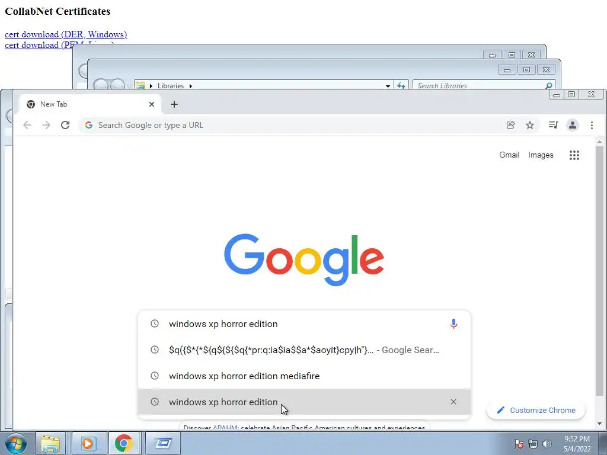
Task: Click scrollbar down arrow in Chrome
Action: (x=599, y=424)
